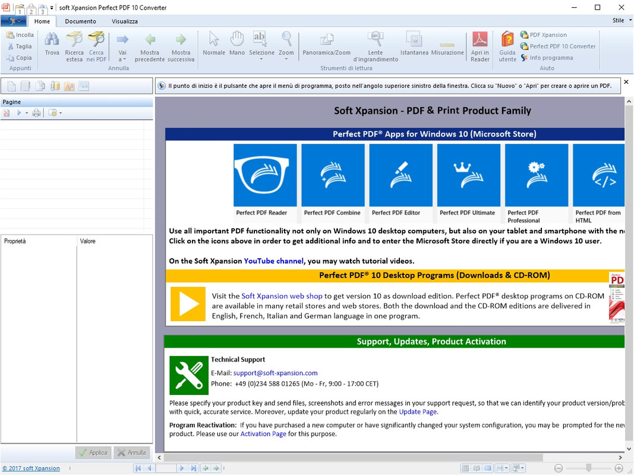Open the Activation Page link

pyautogui.click(x=263, y=434)
